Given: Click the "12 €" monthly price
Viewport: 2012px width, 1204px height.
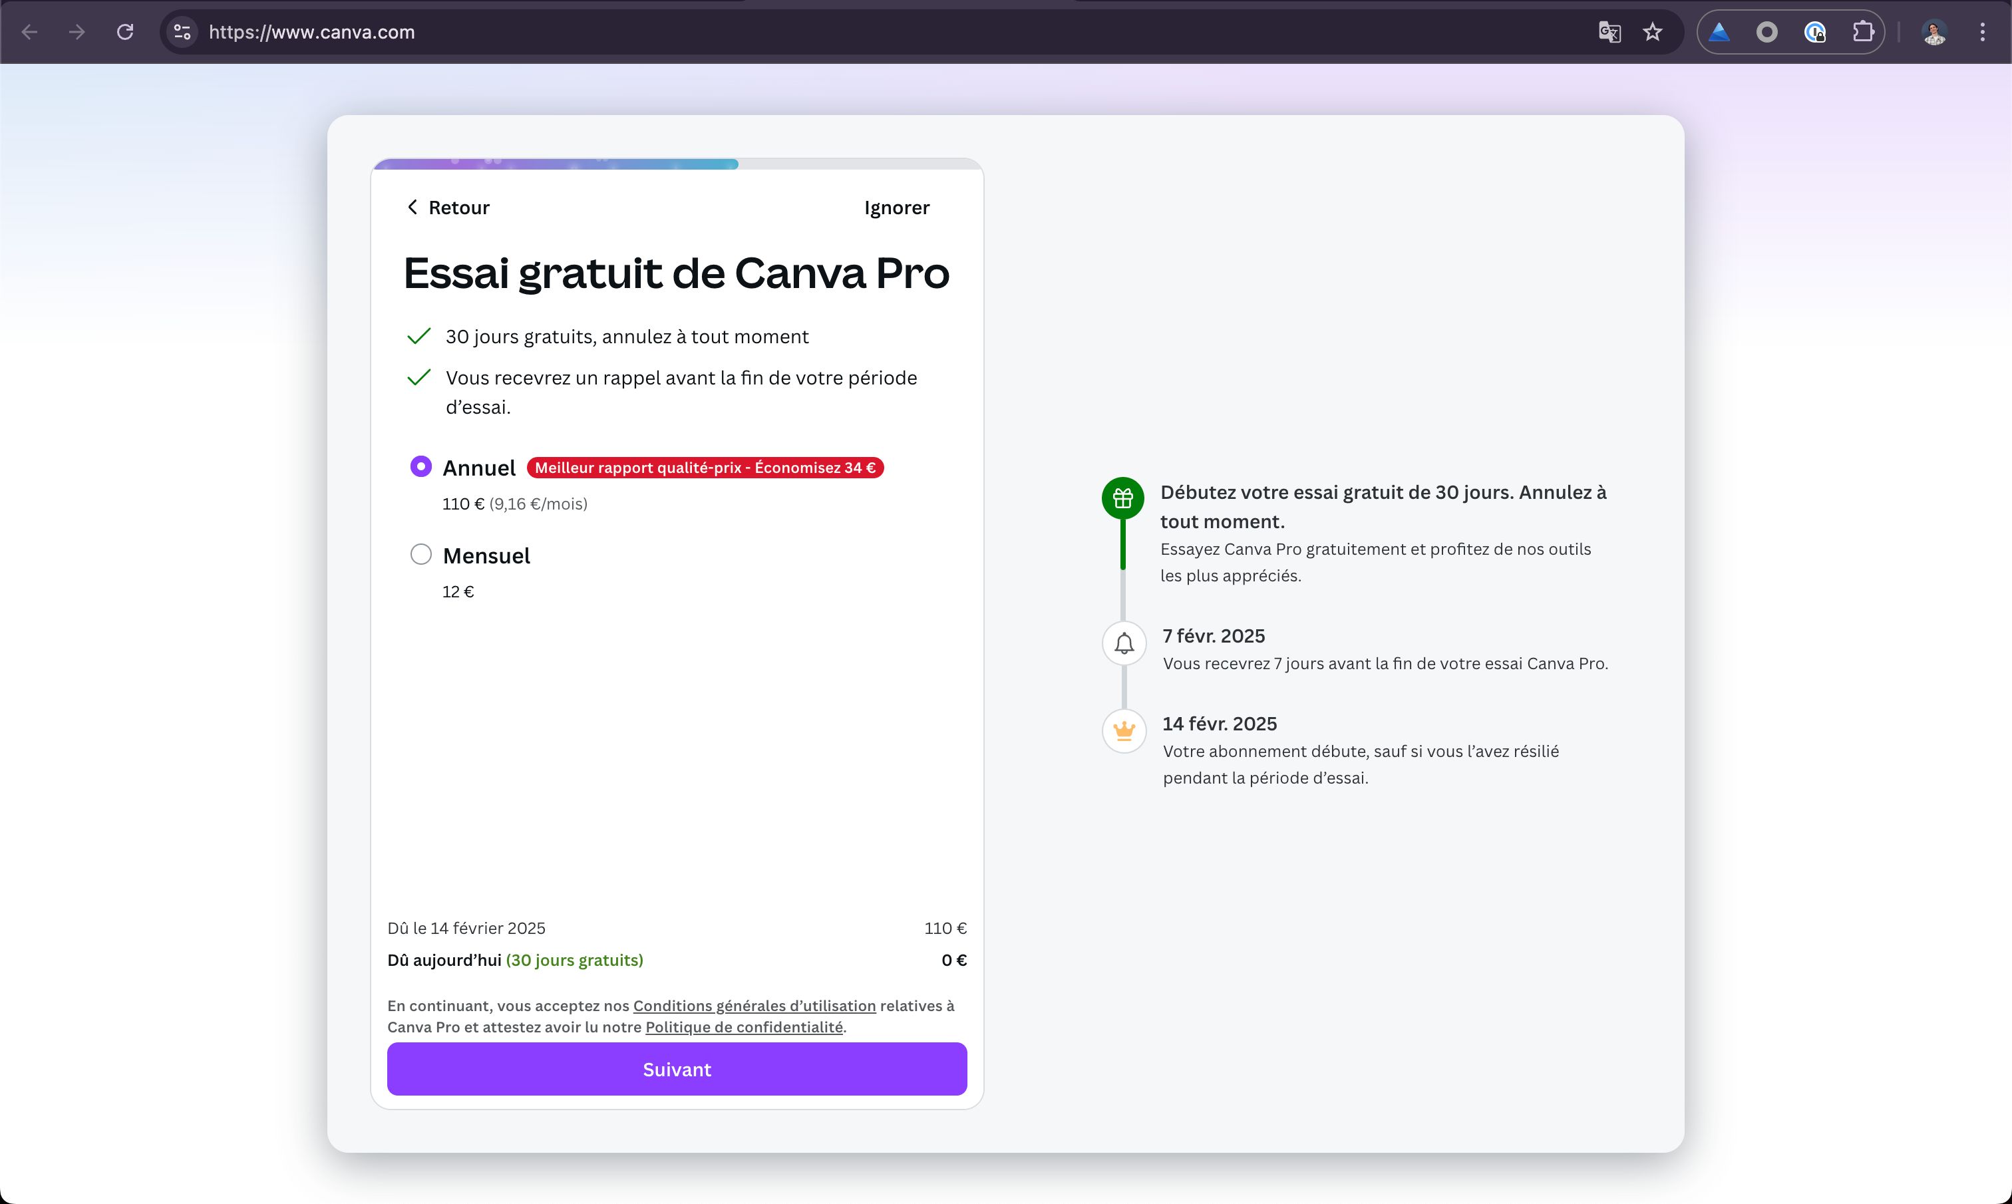Looking at the screenshot, I should click(x=458, y=591).
